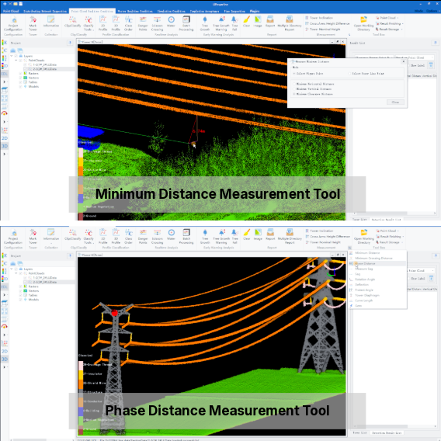The width and height of the screenshot is (441, 441).
Task: Choose Minimum Clearance Distance radio option
Action: [x=294, y=94]
